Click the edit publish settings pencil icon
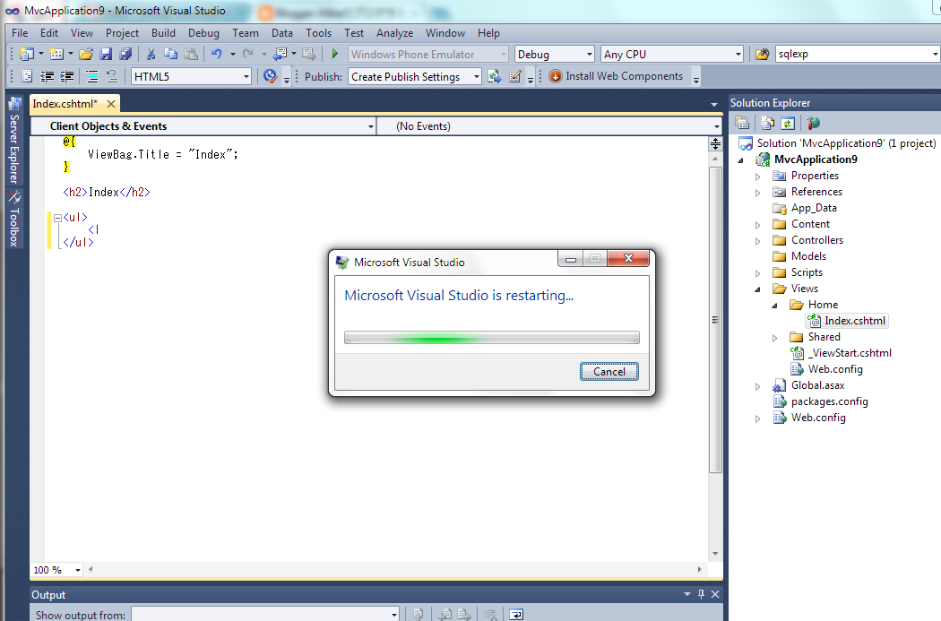Screen dimensions: 941x621 (x=515, y=76)
